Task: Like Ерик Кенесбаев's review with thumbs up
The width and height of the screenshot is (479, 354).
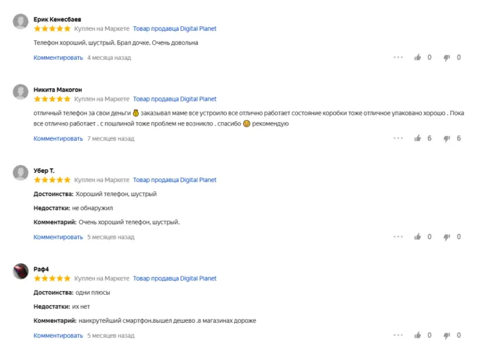Action: 418,58
